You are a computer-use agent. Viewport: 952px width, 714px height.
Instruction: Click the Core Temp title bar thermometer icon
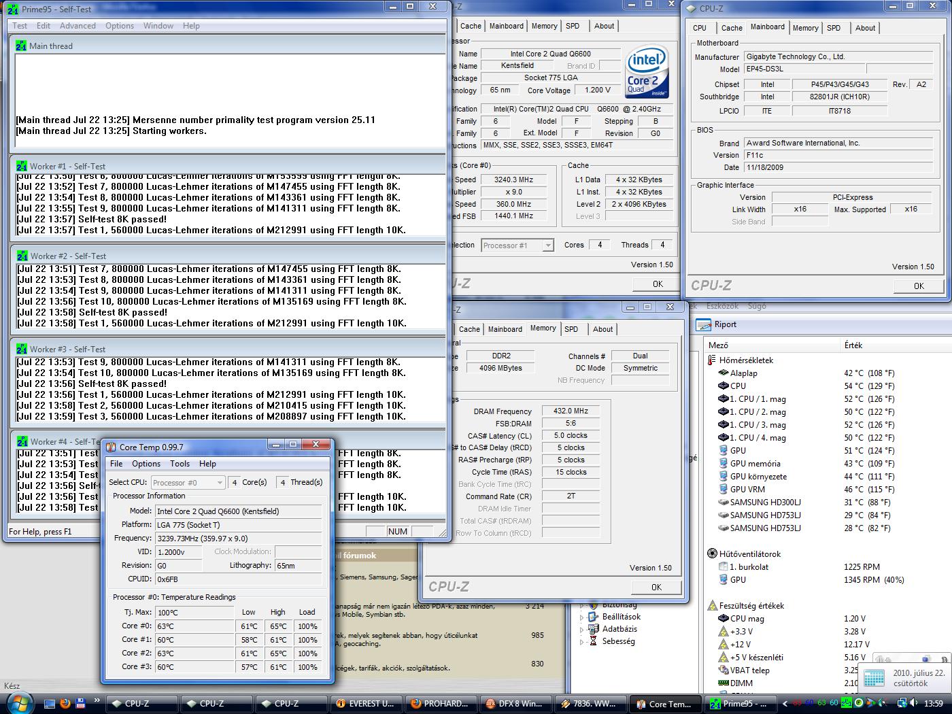[x=112, y=447]
